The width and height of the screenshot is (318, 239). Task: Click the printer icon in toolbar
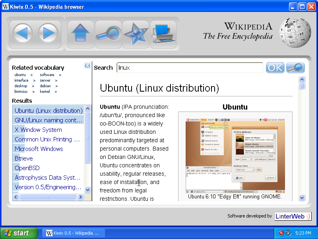pyautogui.click(x=163, y=34)
